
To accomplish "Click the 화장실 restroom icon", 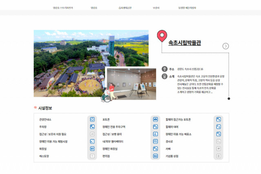I will [x=92, y=149].
